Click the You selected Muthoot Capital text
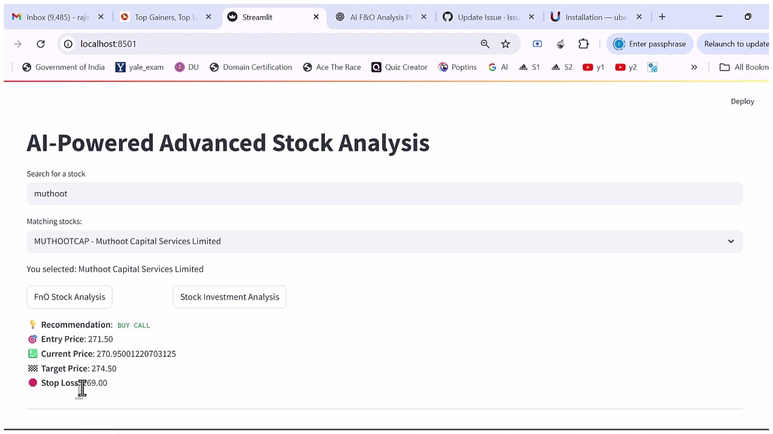 click(115, 269)
